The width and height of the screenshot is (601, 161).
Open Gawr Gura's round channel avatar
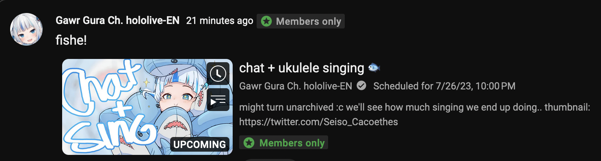26,29
